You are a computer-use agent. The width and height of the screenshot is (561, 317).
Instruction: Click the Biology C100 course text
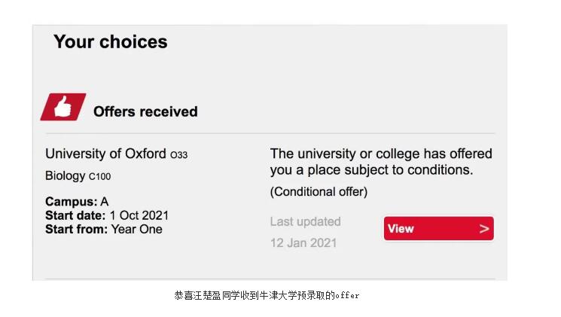[x=78, y=176]
